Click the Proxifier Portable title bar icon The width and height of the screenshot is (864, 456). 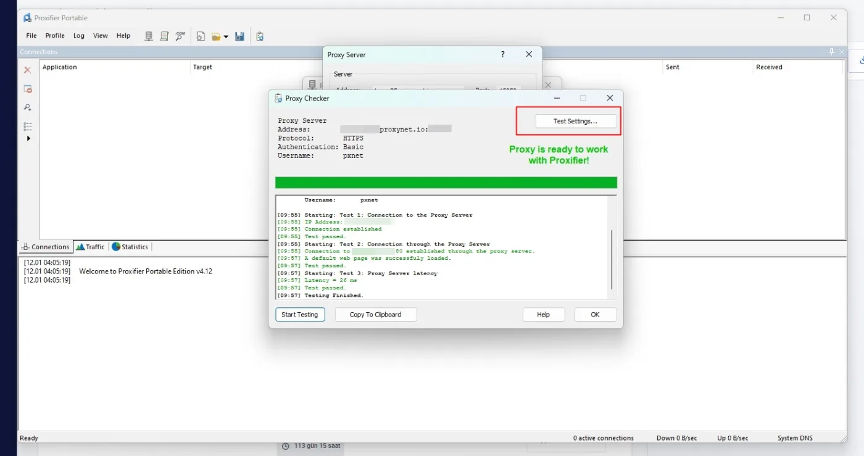27,18
